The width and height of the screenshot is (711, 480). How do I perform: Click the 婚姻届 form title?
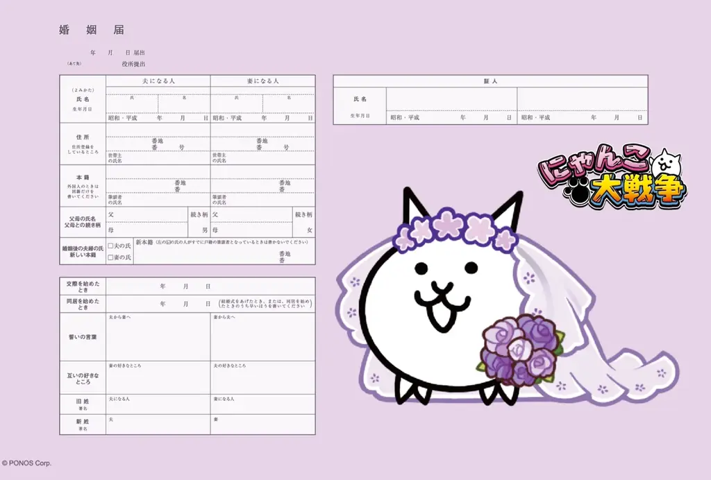(92, 30)
